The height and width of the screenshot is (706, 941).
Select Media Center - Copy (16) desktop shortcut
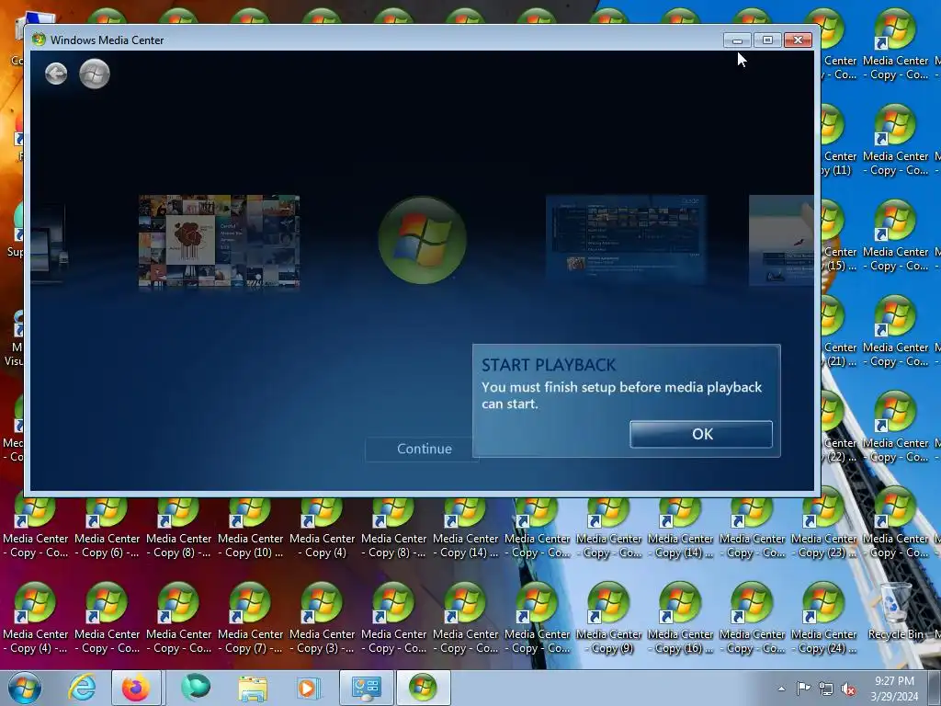pos(680,619)
